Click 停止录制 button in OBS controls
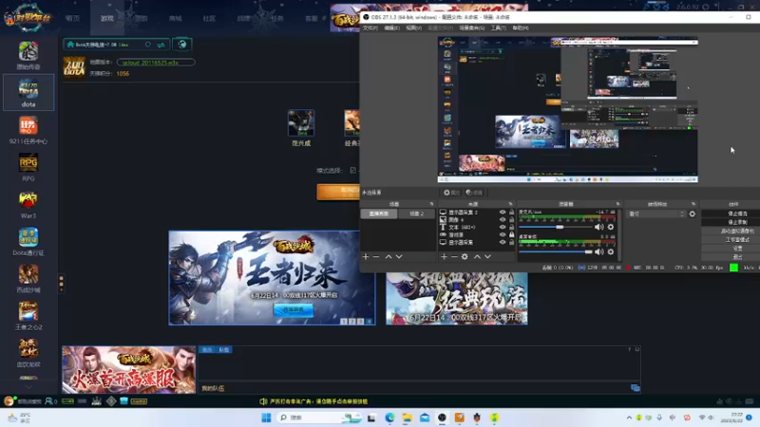This screenshot has width=760, height=427. [x=737, y=222]
